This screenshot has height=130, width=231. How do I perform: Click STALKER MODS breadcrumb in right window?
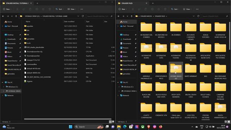click(x=146, y=16)
